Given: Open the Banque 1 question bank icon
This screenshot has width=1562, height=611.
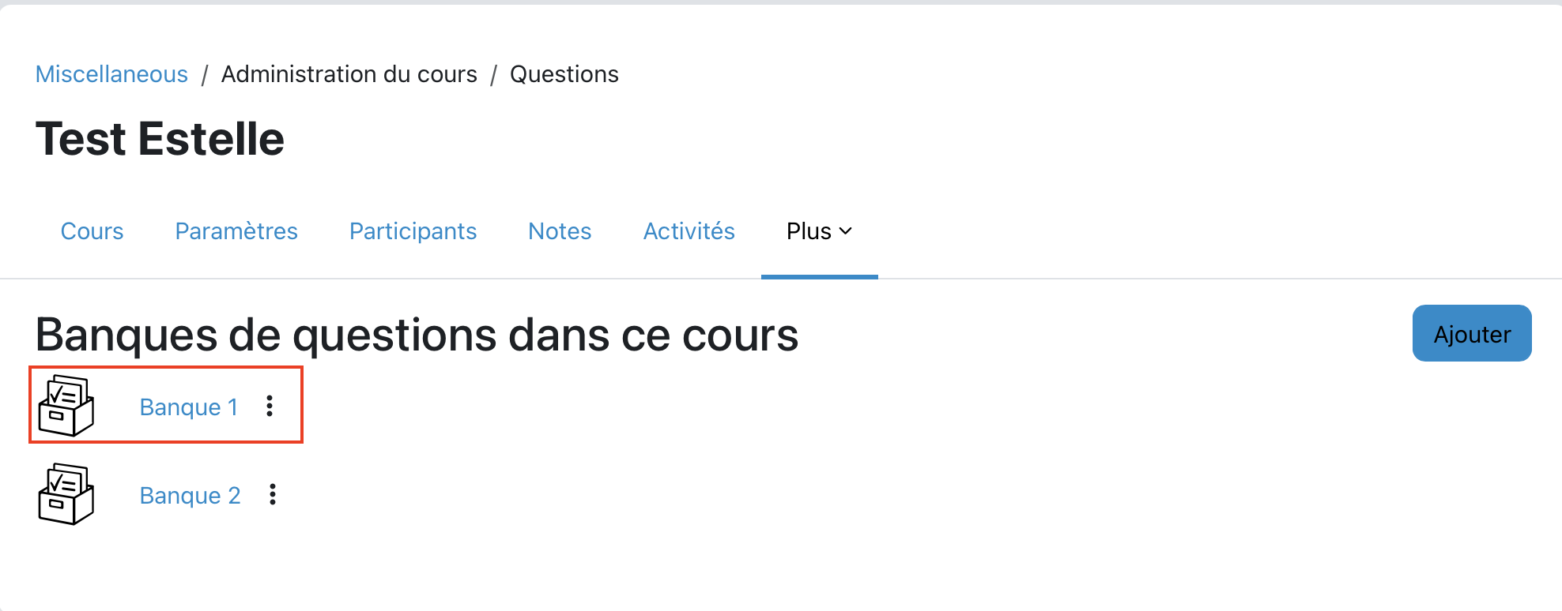Looking at the screenshot, I should [x=66, y=406].
